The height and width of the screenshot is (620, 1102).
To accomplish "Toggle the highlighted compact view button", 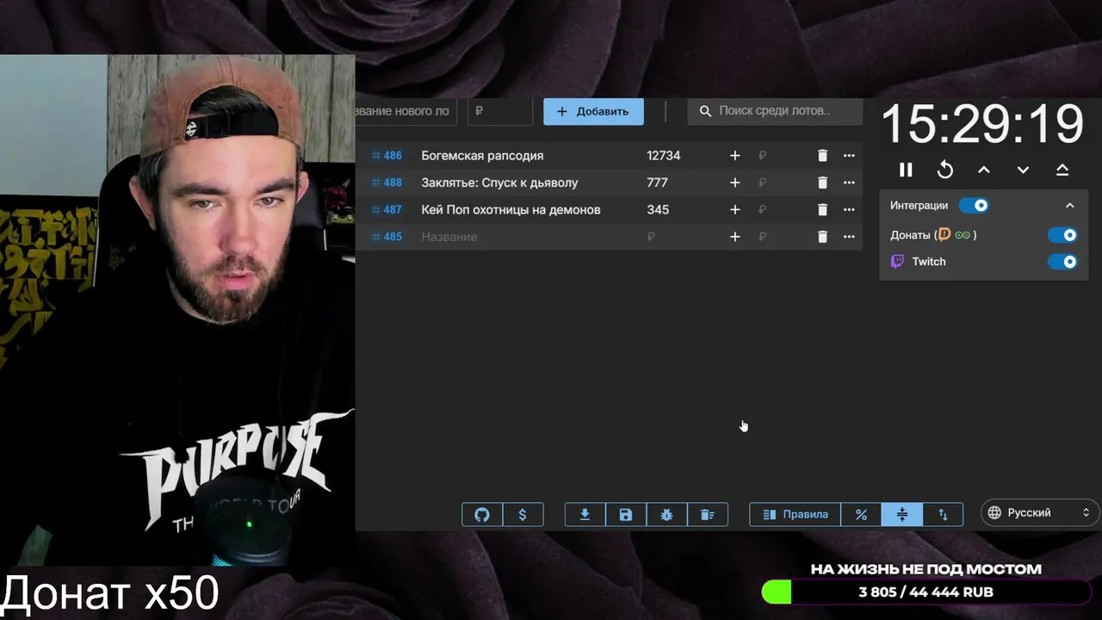I will (x=902, y=514).
